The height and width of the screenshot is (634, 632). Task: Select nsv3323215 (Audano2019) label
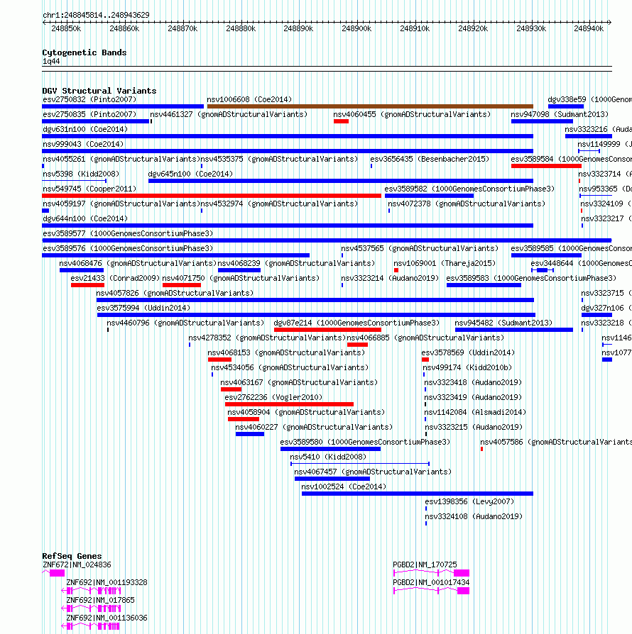(x=474, y=428)
